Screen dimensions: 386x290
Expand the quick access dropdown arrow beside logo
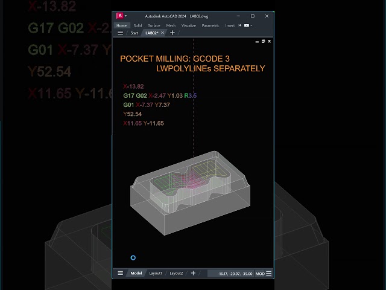coord(125,16)
